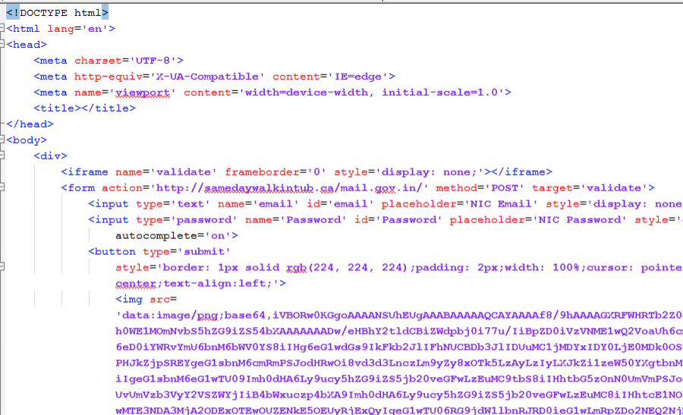This screenshot has height=415, width=683.
Task: Click the 'width=device-width, initial-scale=1.0' value
Action: tap(372, 93)
